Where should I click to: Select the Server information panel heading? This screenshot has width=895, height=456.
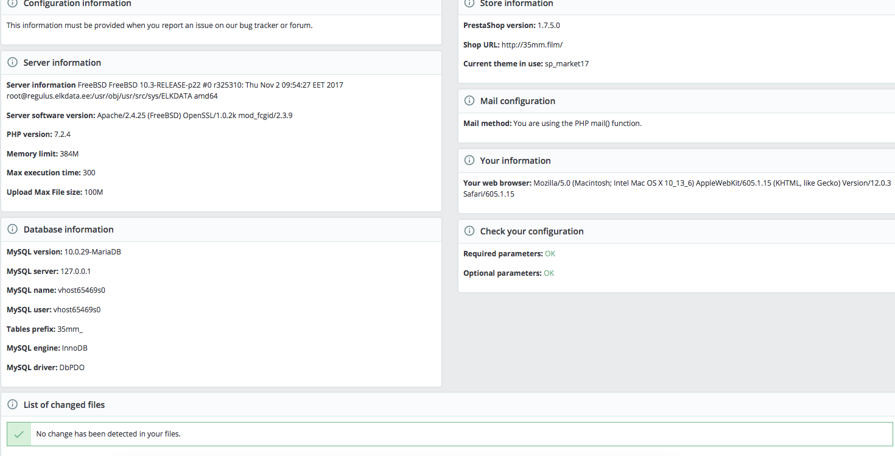click(x=62, y=63)
